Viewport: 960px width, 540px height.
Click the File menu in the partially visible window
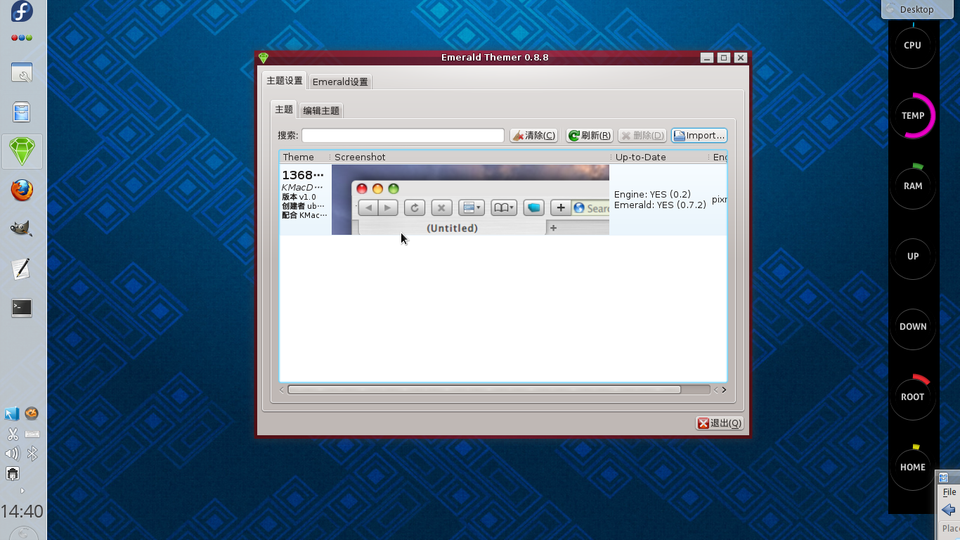(x=949, y=492)
